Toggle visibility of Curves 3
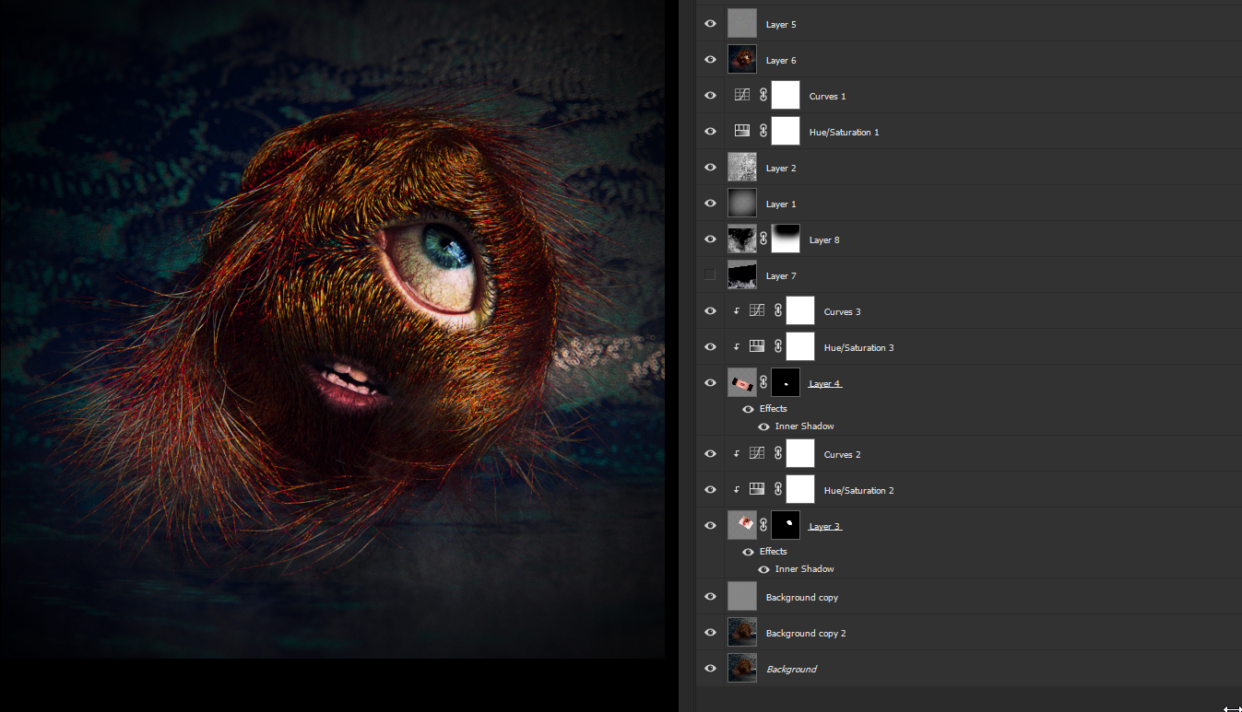 (x=710, y=310)
